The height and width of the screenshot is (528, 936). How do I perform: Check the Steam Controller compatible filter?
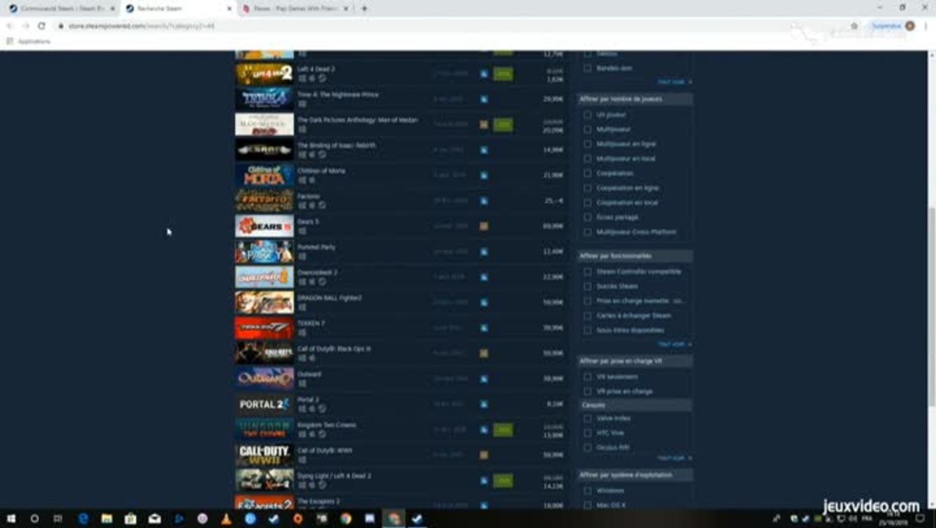(588, 271)
